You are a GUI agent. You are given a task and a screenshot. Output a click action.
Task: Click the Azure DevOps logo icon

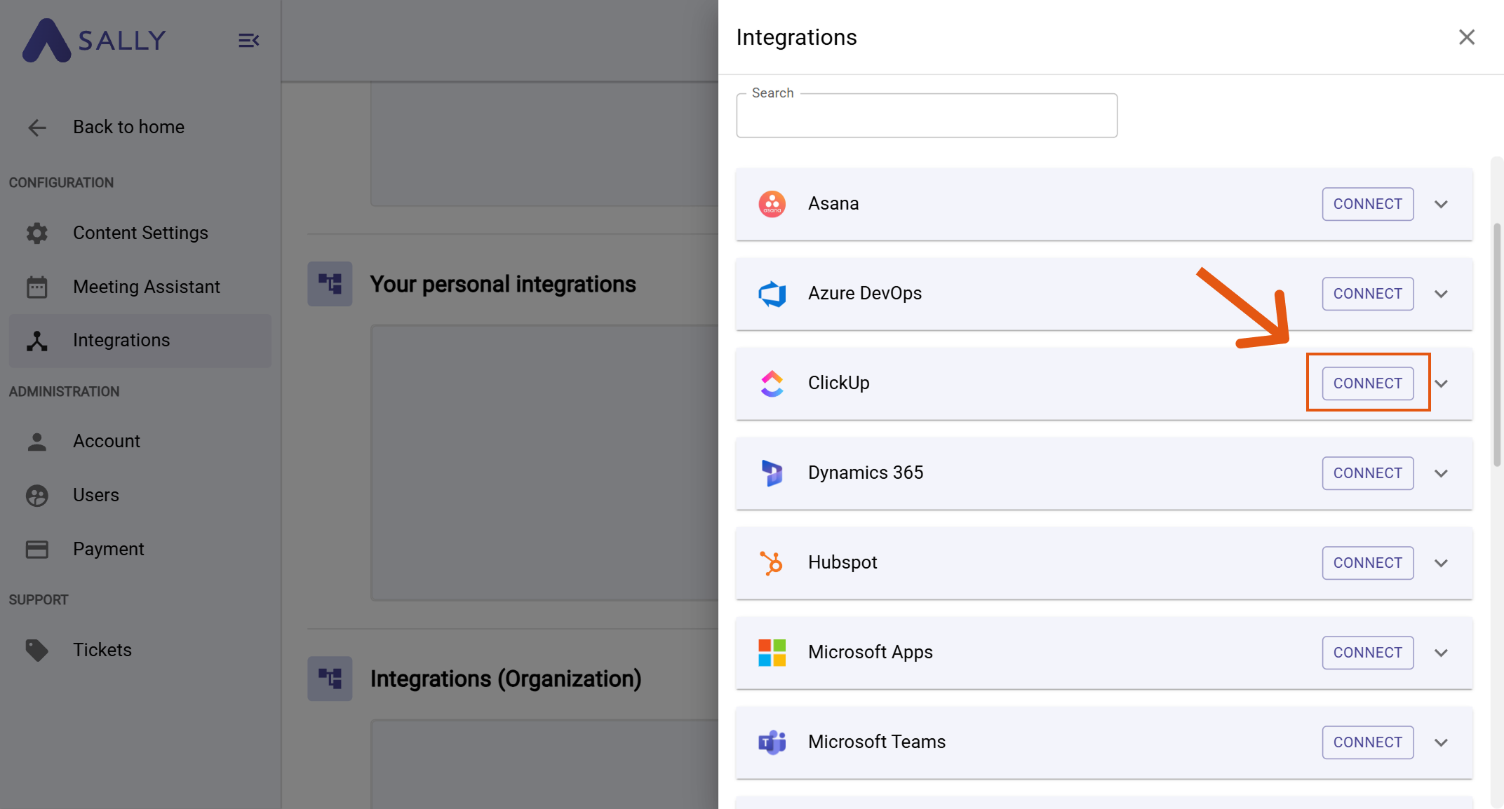click(x=772, y=294)
